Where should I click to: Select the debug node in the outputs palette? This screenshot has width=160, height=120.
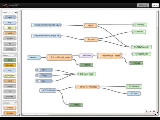coord(10,60)
